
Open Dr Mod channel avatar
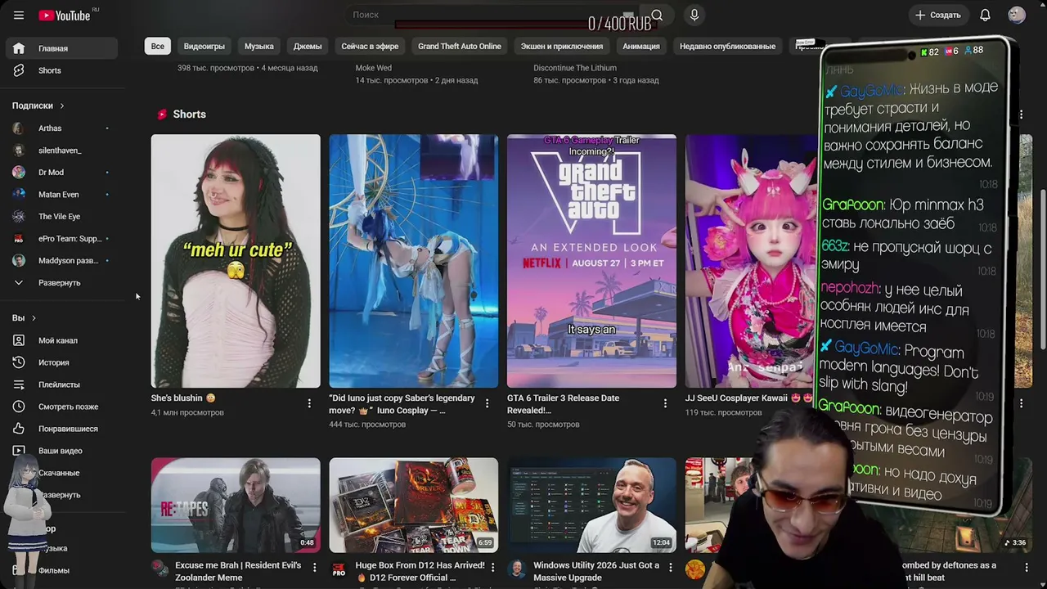19,173
